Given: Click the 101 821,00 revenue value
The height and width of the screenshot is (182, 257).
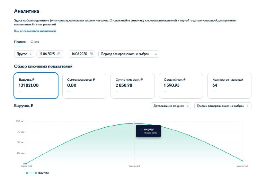Looking at the screenshot, I should click(29, 85).
